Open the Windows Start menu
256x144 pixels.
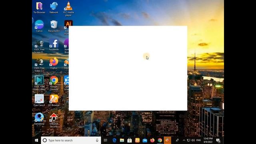36,140
